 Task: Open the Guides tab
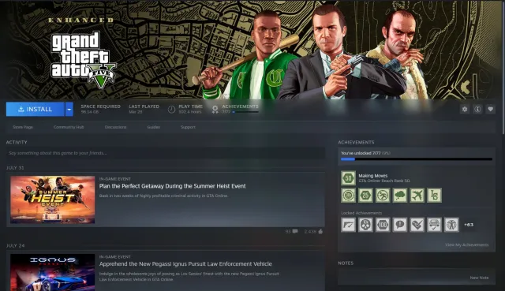coord(154,127)
